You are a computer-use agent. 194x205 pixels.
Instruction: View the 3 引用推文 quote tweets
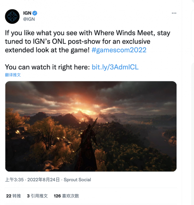tap(37, 196)
